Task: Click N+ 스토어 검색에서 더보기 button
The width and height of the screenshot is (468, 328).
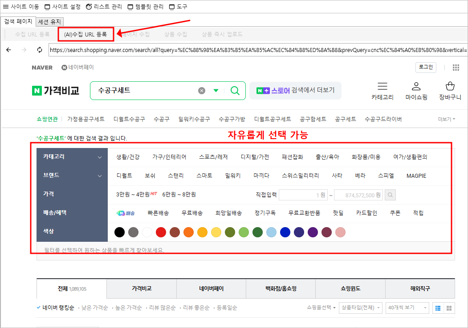Action: (x=296, y=91)
